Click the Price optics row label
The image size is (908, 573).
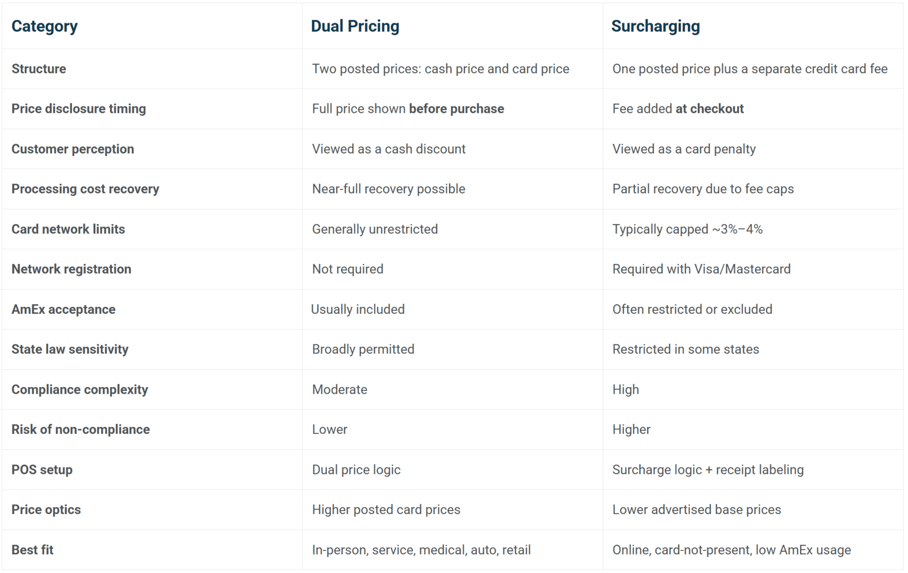coord(46,509)
